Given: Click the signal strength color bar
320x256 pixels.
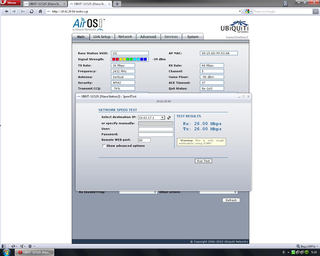Looking at the screenshot, I should click(x=130, y=59).
